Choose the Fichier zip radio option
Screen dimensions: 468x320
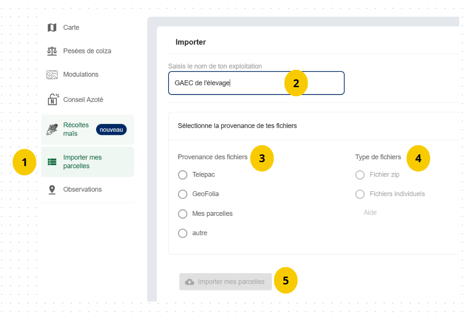pos(360,175)
